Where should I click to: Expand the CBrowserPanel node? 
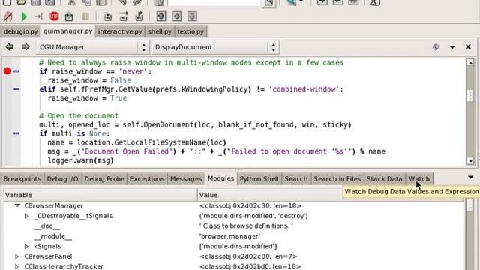pos(16,256)
